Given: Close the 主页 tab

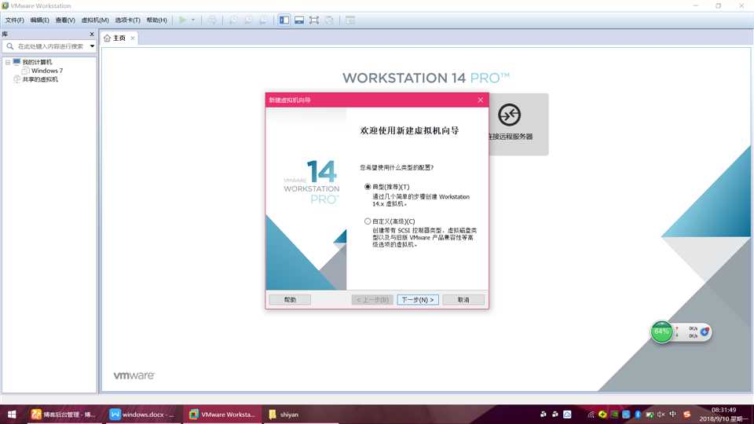Looking at the screenshot, I should pos(133,38).
